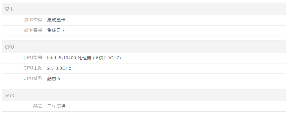The width and height of the screenshot is (289, 119).
Task: Click the CPU系列 row label
Action: click(x=33, y=79)
